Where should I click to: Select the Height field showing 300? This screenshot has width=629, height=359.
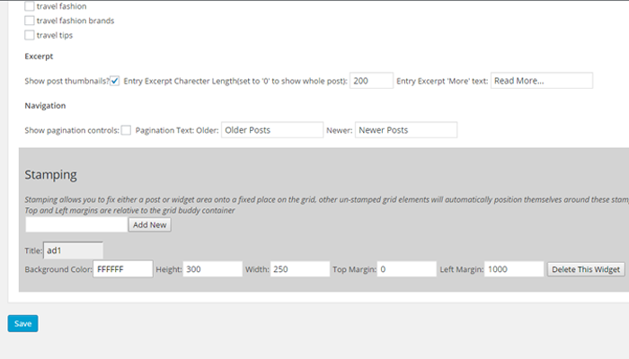tap(213, 269)
